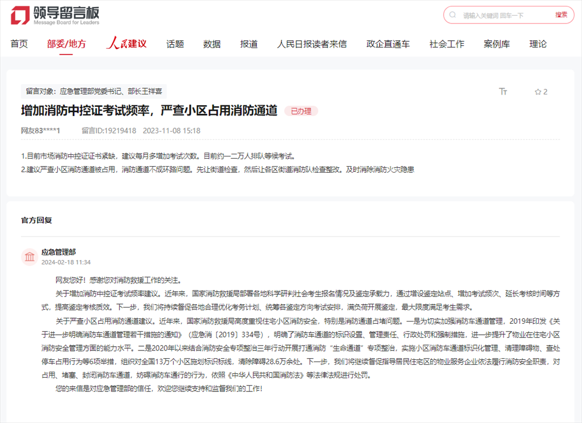
Task: Open the 数据 navigation item
Action: [x=212, y=44]
